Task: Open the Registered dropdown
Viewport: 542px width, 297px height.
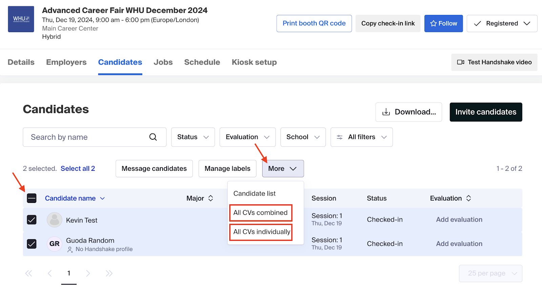Action: [x=502, y=24]
